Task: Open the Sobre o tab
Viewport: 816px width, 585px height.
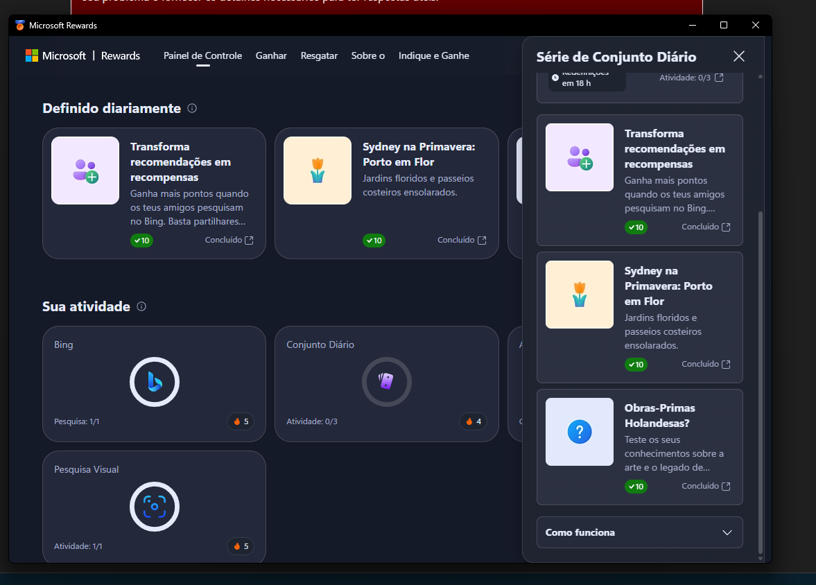Action: 368,55
